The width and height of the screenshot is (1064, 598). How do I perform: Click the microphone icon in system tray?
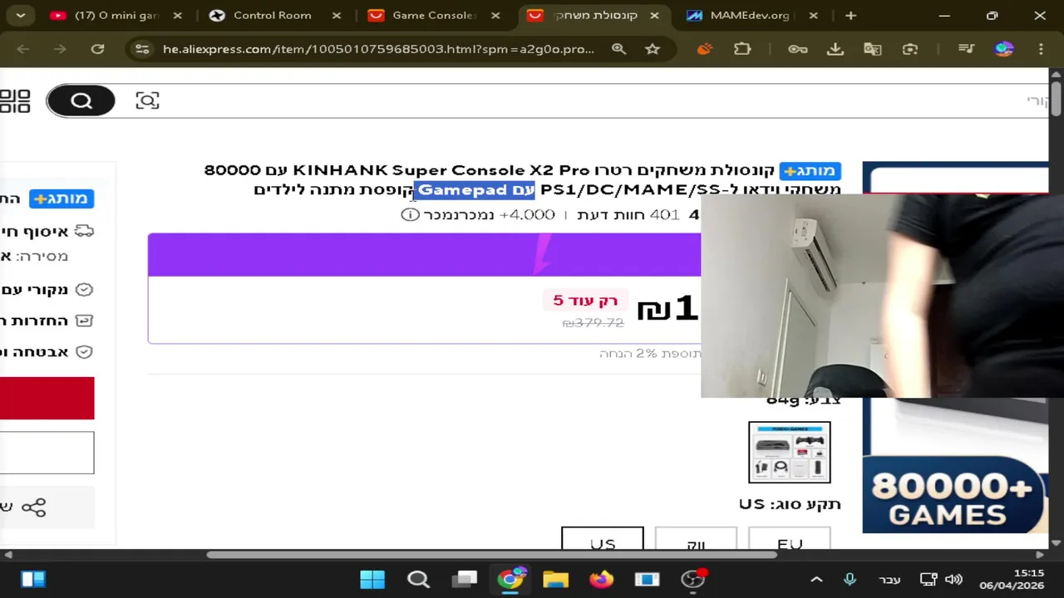(x=850, y=579)
